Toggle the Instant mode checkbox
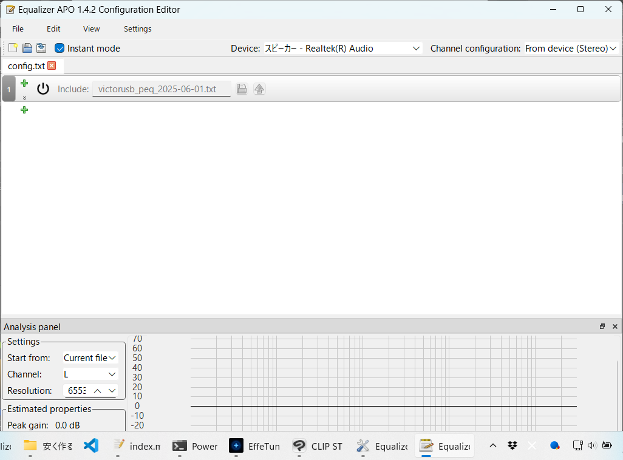Viewport: 623px width, 460px height. click(x=60, y=48)
